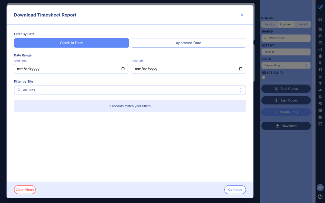Open the Order Descending dropdown
The width and height of the screenshot is (325, 203).
coord(286,65)
